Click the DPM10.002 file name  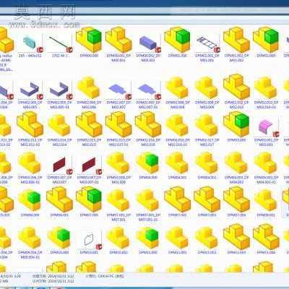[118, 252]
